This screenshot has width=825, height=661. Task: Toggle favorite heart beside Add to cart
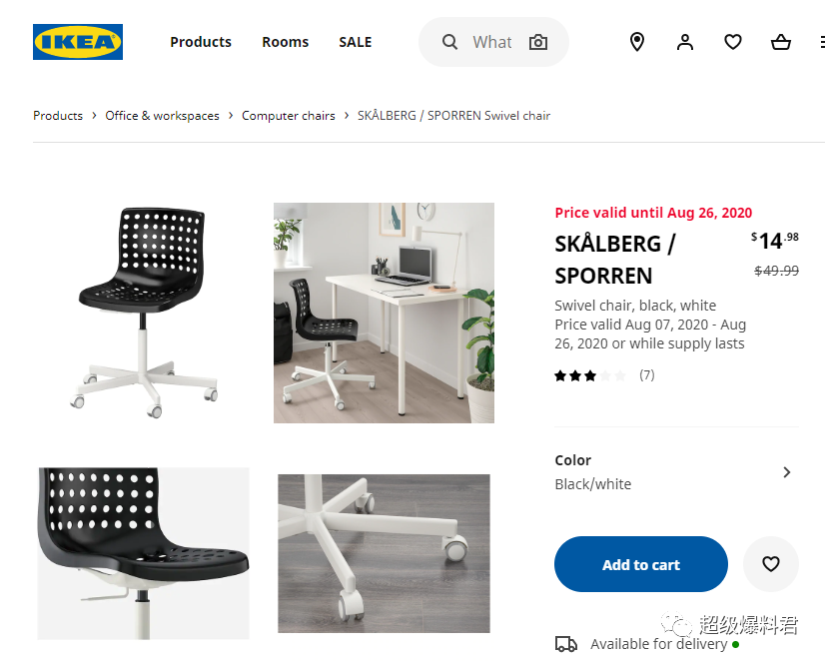(x=771, y=564)
